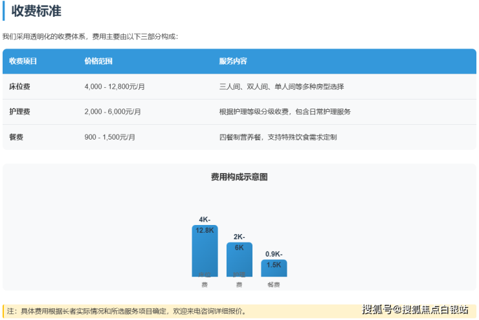Click the 服务内容 column header
This screenshot has height=320, width=479.
[x=233, y=61]
